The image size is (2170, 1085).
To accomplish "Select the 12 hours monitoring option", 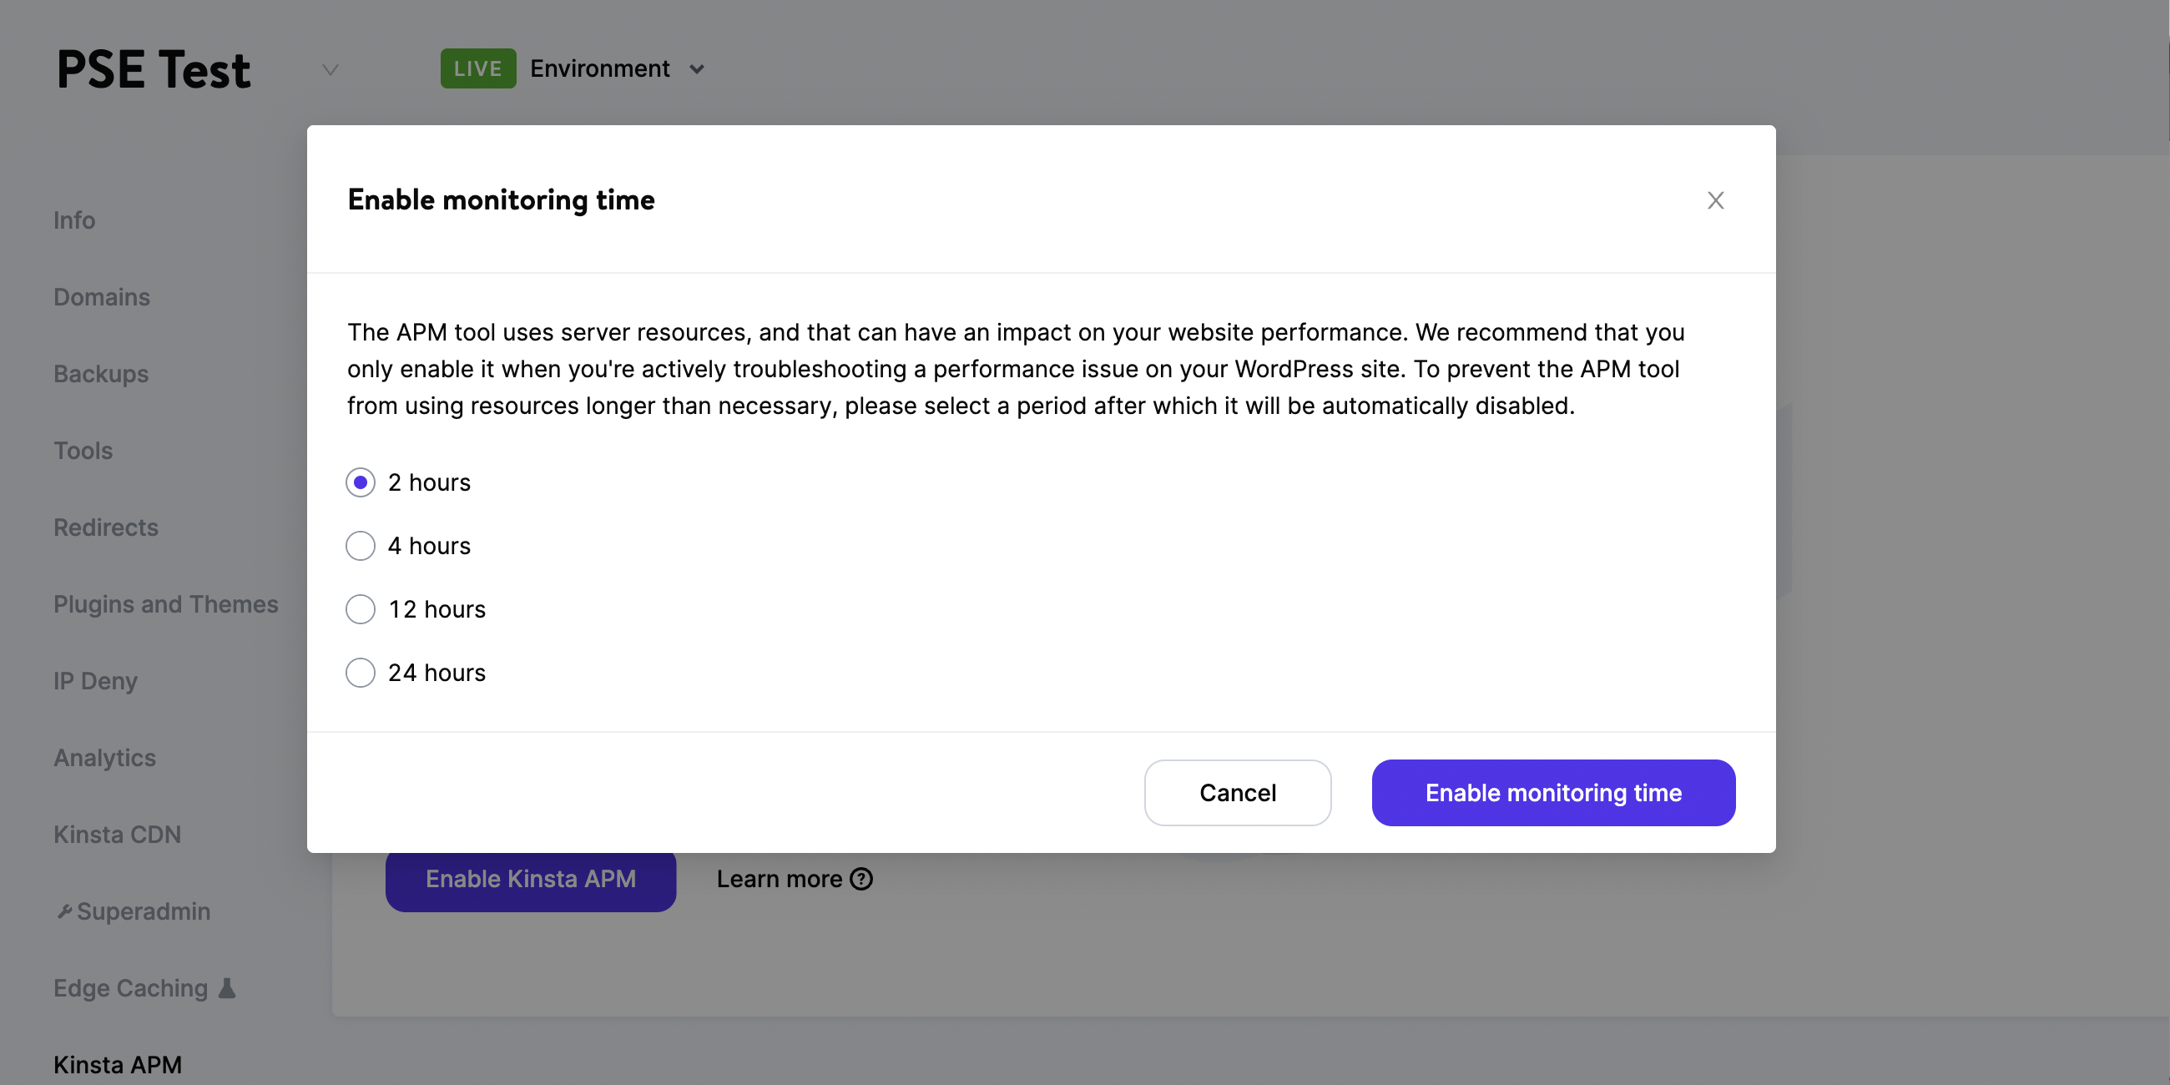I will (x=360, y=608).
